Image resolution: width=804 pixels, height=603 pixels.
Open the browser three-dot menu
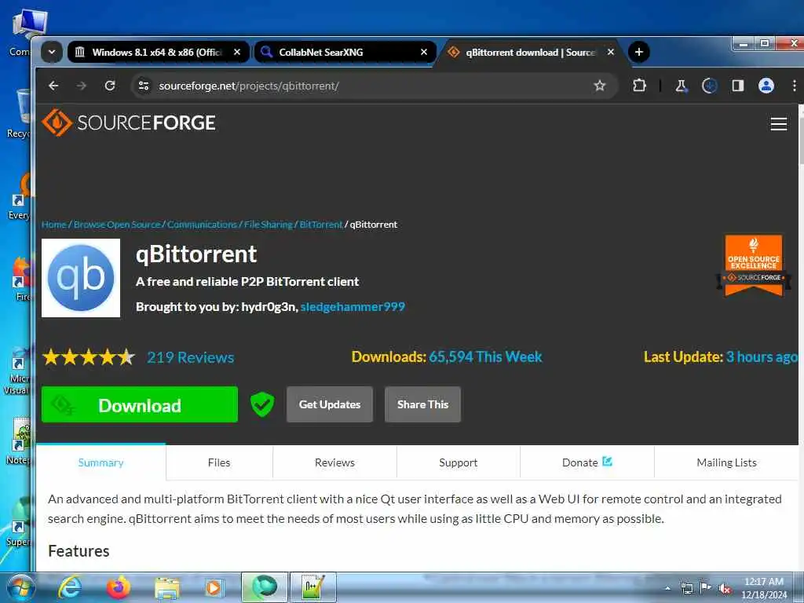coord(795,86)
